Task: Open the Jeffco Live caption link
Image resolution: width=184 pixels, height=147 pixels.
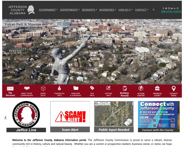Action: (26, 130)
